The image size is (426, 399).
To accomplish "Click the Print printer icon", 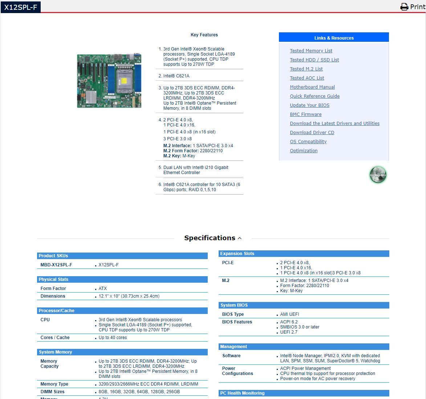I will 404,7.
